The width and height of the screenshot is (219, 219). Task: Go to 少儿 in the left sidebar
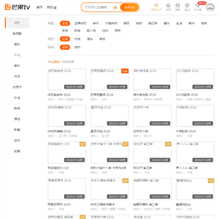coord(17,55)
